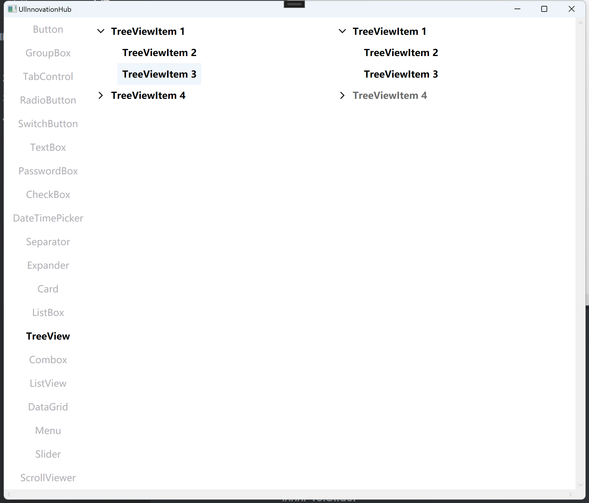Select TreeViewItem 3 in the right tree
Viewport: 589px width, 503px height.
[x=401, y=74]
